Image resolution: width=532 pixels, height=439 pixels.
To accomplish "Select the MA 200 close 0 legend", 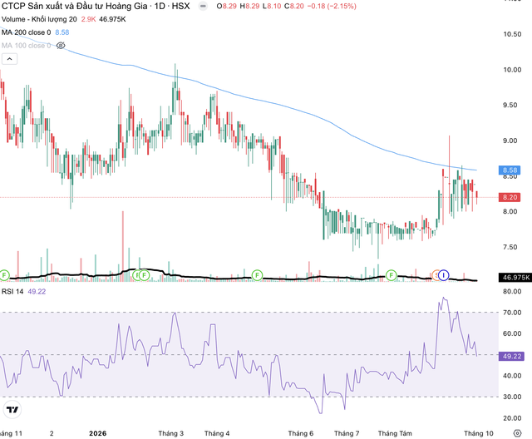I will point(26,32).
